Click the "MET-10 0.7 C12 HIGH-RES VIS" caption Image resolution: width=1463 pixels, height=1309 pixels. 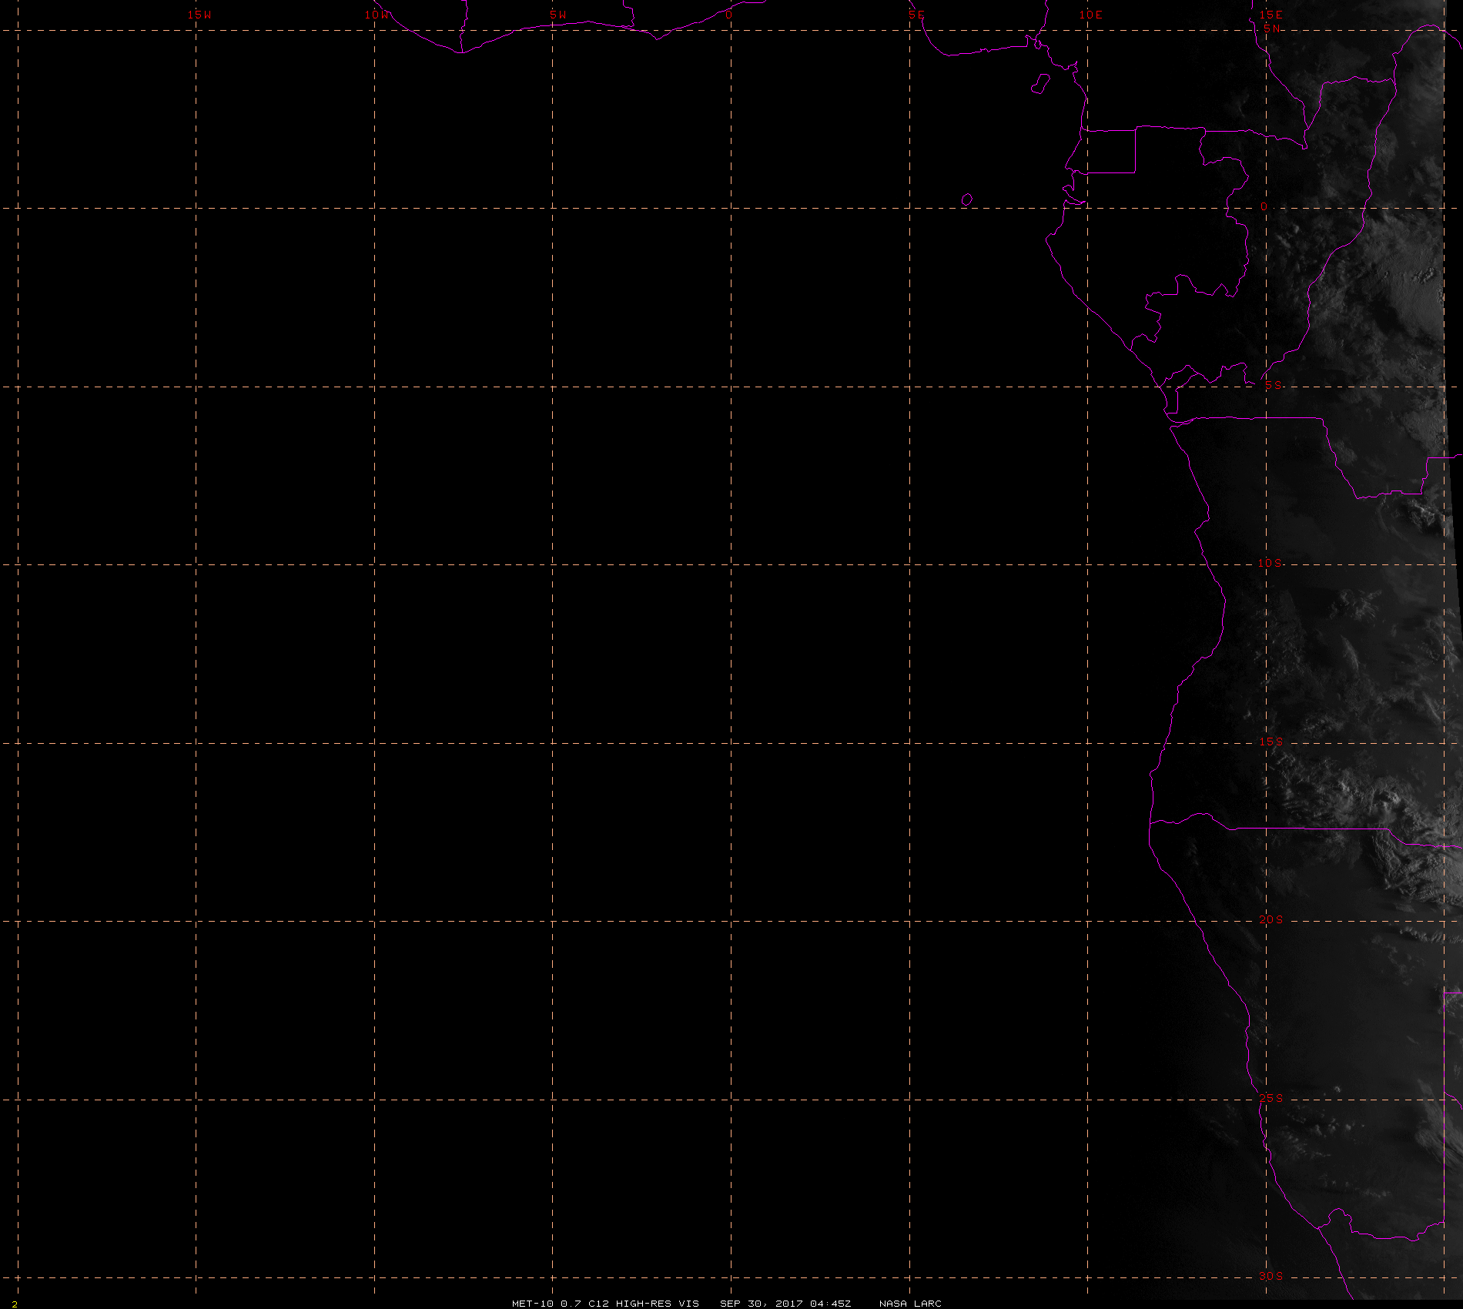[605, 1303]
